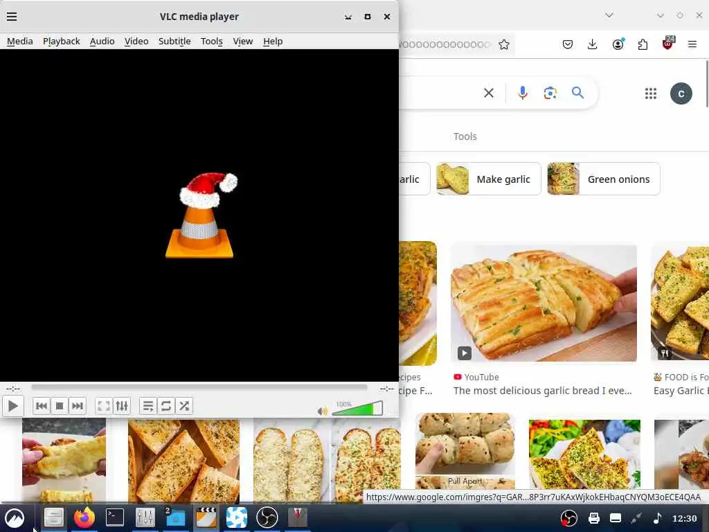Open Google Lens image search
This screenshot has height=532, width=709.
click(x=550, y=94)
